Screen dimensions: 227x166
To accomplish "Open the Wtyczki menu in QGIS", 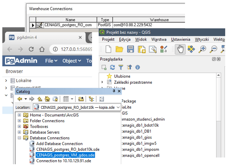I will (x=202, y=39).
